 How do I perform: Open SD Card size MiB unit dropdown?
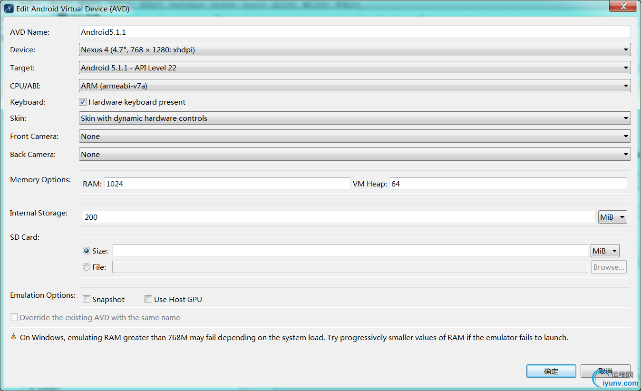coord(605,251)
